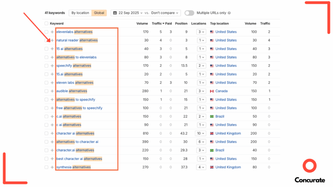Open the Brazil link in c.ai alternatives row
This screenshot has width=333, height=187.
(220, 117)
